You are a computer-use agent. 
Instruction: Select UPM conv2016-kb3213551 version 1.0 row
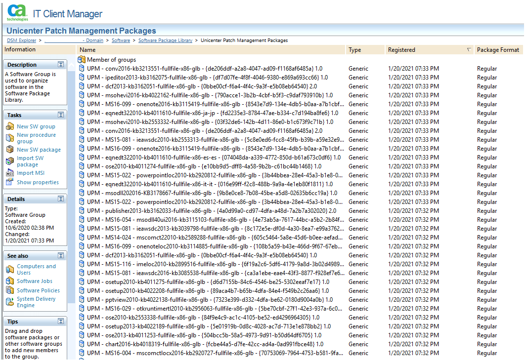[x=300, y=69]
